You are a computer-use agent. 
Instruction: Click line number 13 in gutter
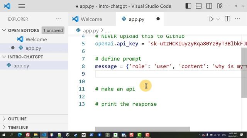point(82,104)
